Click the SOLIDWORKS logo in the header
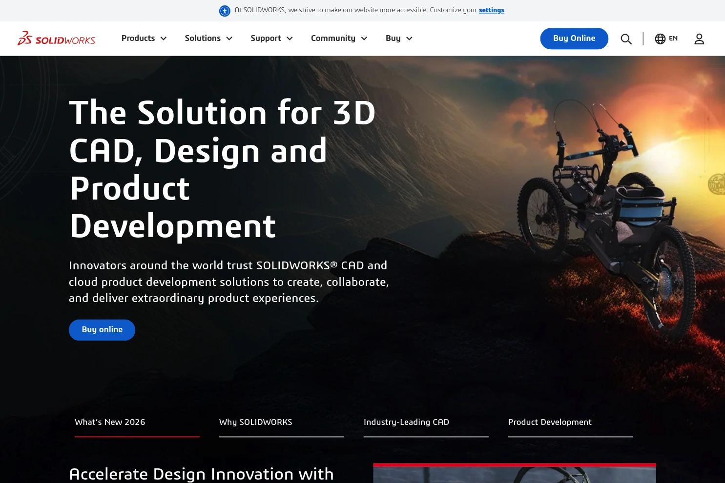This screenshot has width=725, height=483. coord(57,39)
